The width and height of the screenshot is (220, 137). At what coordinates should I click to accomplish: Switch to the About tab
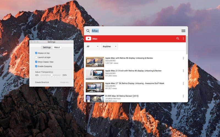[x=57, y=47]
